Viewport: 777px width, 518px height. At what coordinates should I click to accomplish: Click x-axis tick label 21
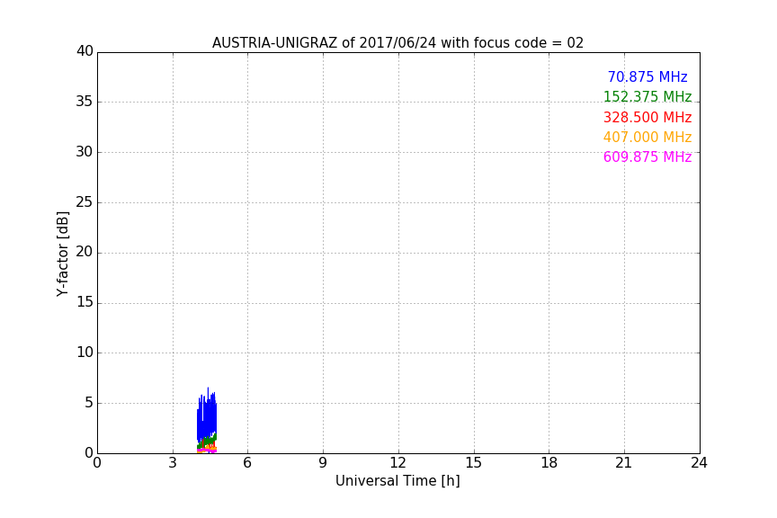[x=624, y=463]
